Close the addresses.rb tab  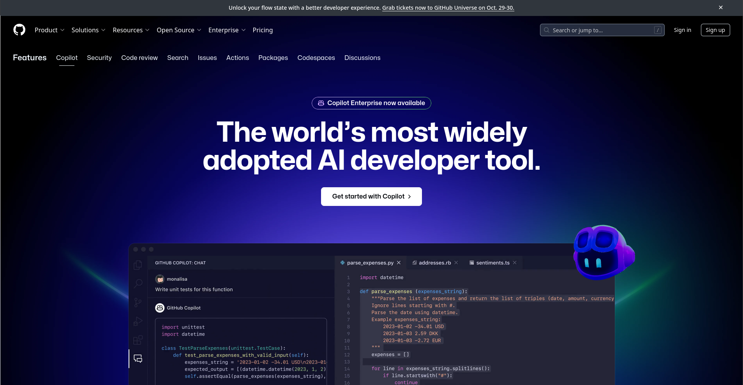[456, 263]
